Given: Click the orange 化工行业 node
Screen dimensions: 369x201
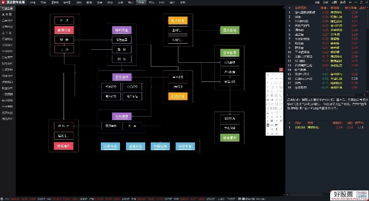Looking at the screenshot, I should pyautogui.click(x=178, y=20).
